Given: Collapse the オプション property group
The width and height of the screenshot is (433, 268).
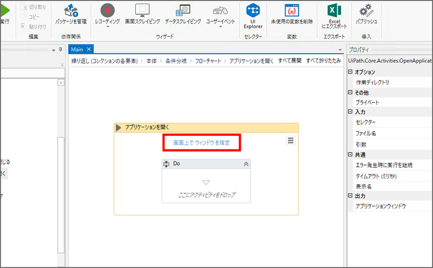Looking at the screenshot, I should click(x=350, y=72).
